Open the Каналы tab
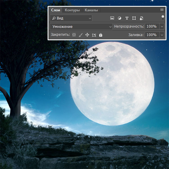 (x=91, y=10)
